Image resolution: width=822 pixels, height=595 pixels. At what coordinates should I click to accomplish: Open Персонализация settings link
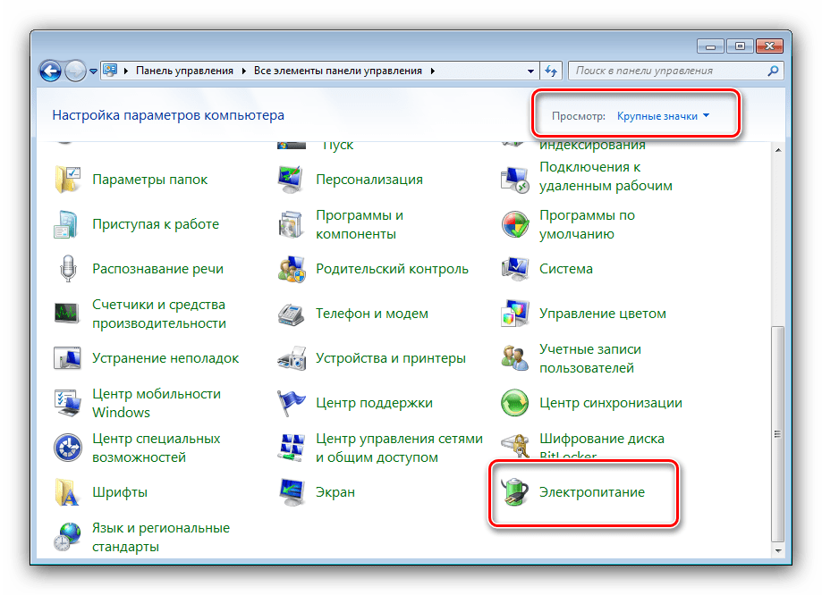[x=369, y=180]
